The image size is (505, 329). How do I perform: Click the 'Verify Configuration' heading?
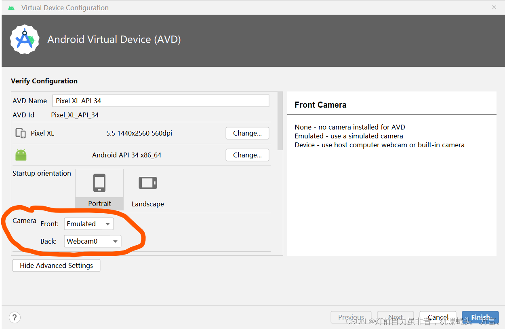point(44,81)
